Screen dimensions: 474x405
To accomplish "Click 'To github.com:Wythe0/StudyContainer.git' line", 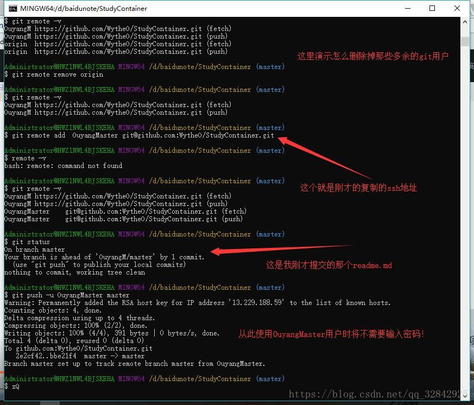I will [78, 348].
